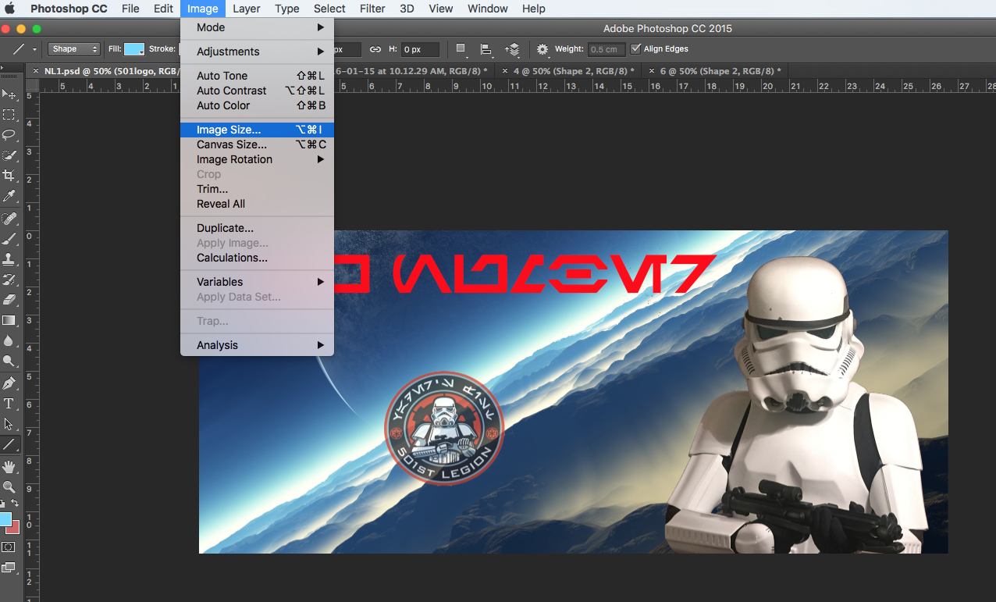Select the Rectangular Marquee tool
Screen dimensions: 996x602
click(x=9, y=115)
